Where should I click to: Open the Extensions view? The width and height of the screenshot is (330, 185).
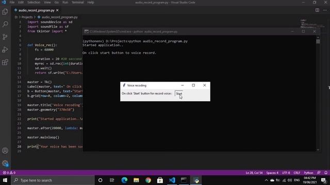click(5, 62)
